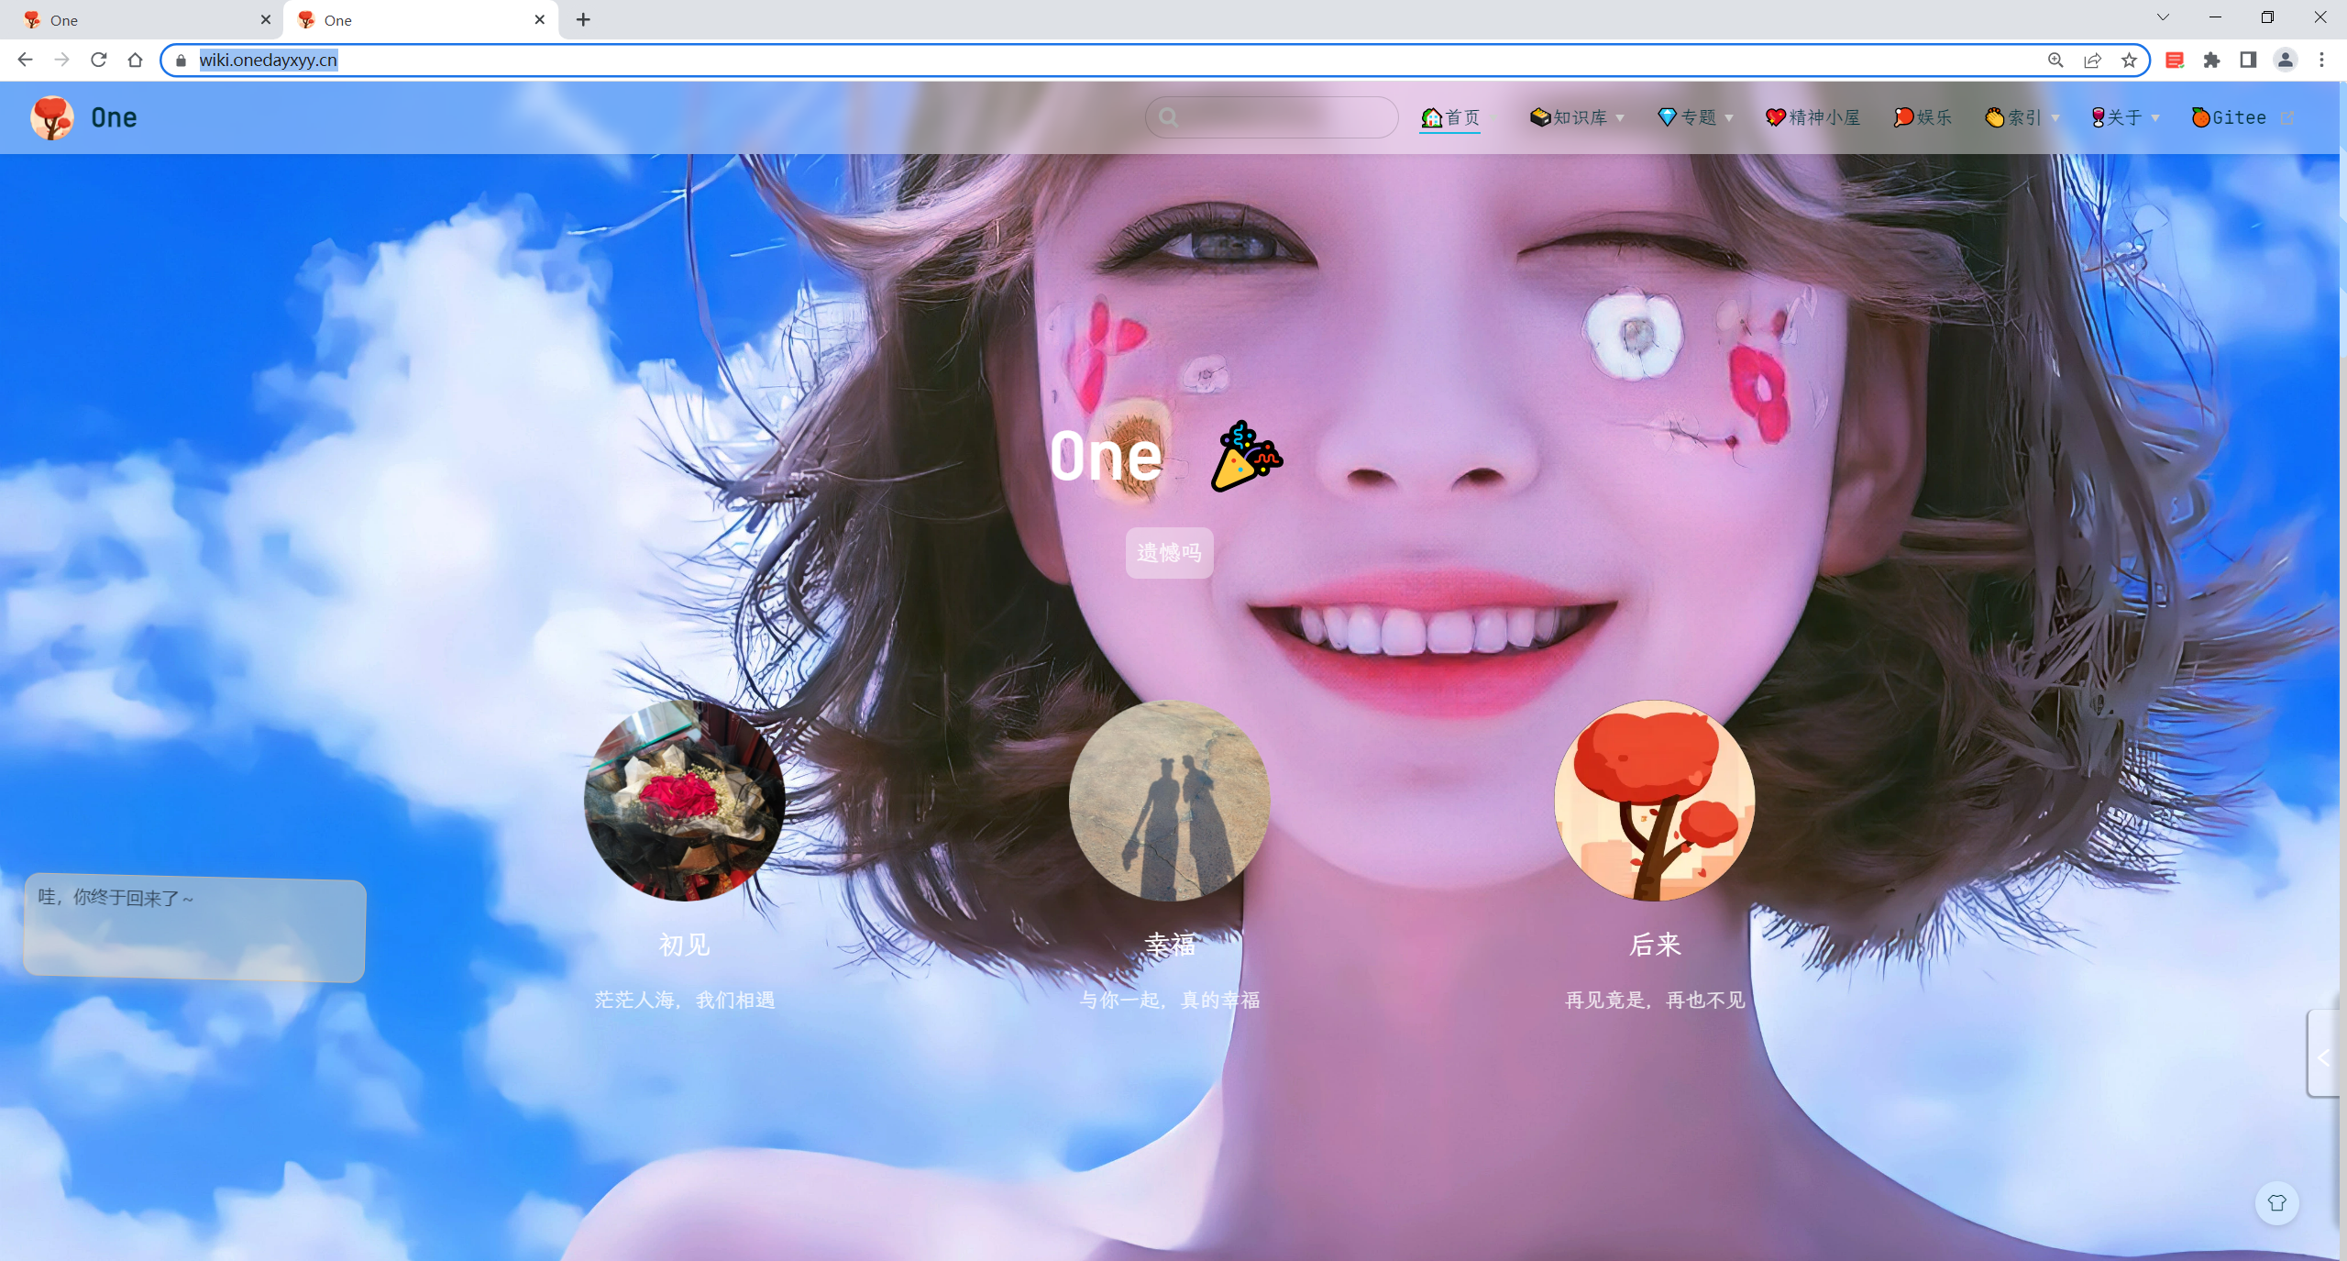Switch to the first One tab
Viewport: 2347px width, 1261px height.
[142, 19]
